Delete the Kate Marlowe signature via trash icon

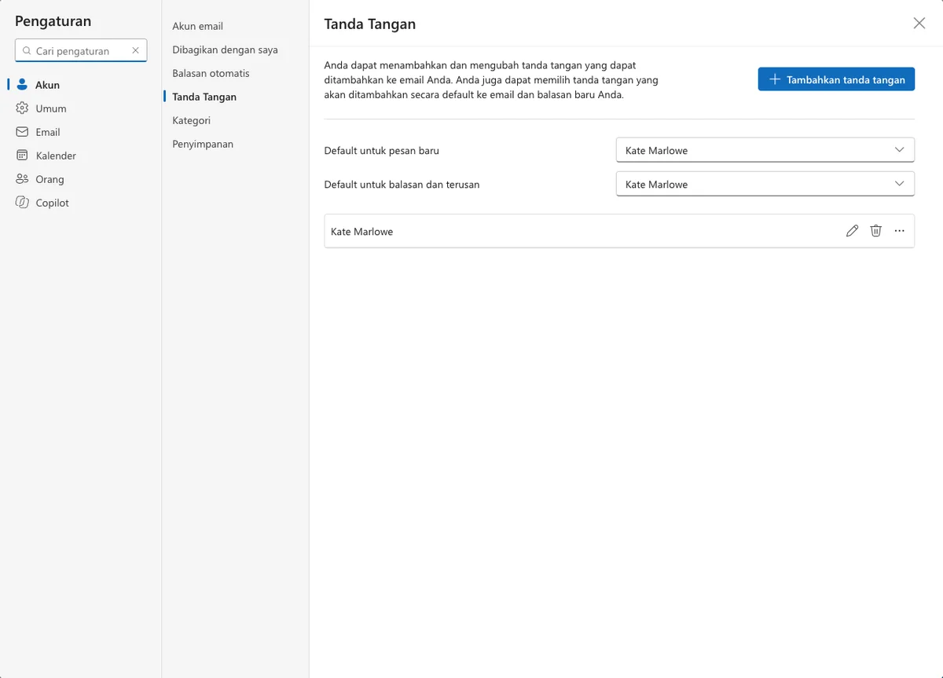(875, 231)
